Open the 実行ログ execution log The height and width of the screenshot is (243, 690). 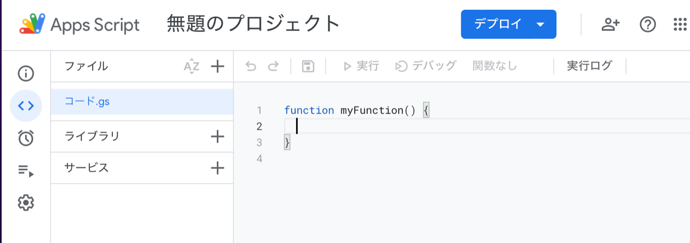point(589,66)
